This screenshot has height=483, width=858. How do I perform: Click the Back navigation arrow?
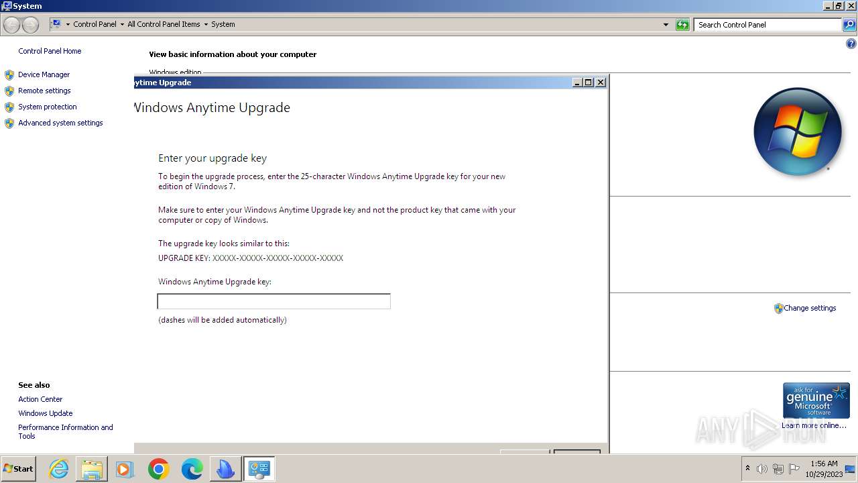pos(11,25)
